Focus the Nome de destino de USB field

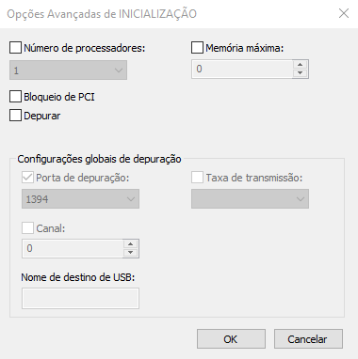pyautogui.click(x=80, y=299)
